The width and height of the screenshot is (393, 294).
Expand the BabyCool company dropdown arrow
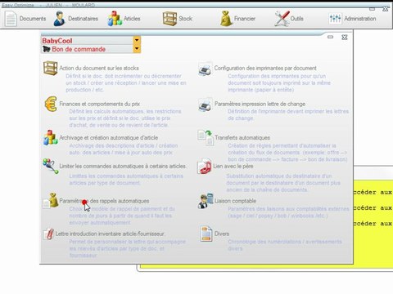[x=137, y=40]
